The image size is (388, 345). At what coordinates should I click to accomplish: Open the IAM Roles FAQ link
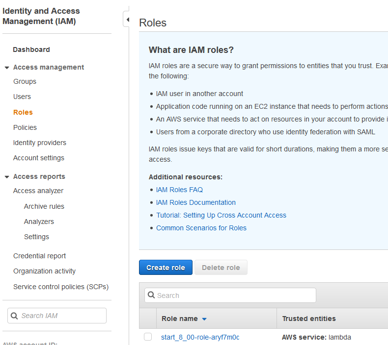tap(179, 190)
